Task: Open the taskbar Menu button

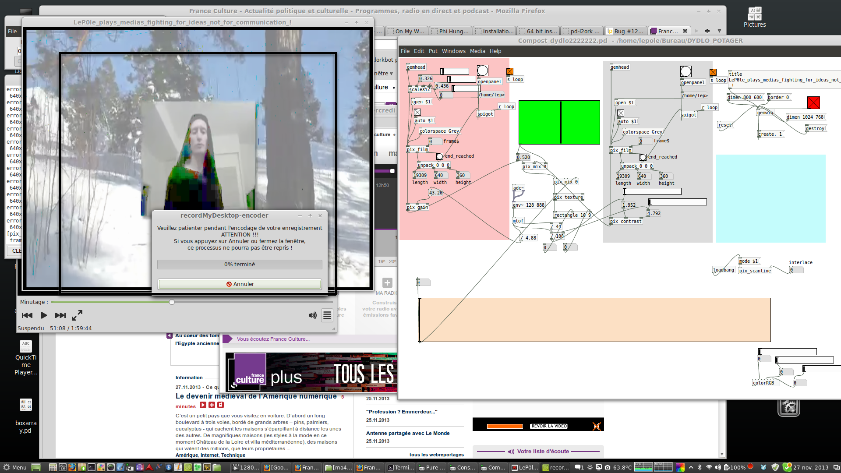Action: point(14,467)
